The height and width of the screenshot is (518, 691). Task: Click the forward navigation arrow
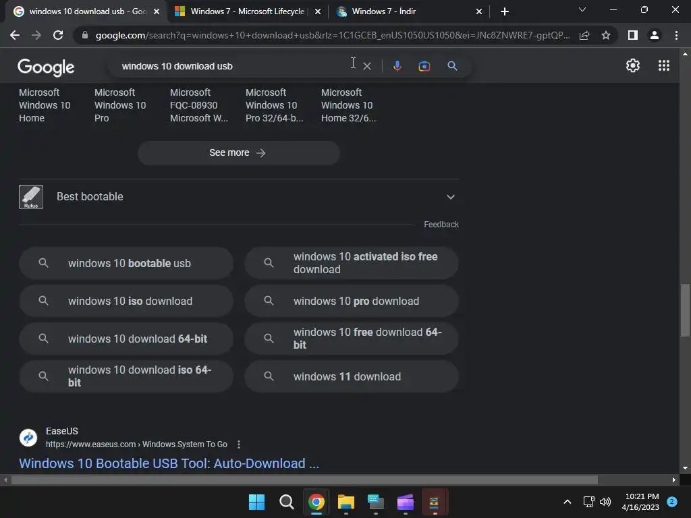pyautogui.click(x=36, y=35)
